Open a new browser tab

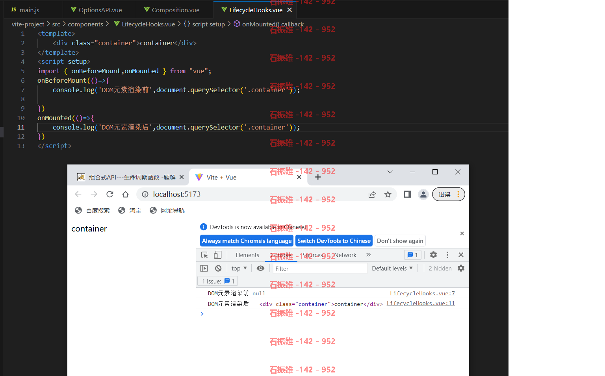point(318,177)
